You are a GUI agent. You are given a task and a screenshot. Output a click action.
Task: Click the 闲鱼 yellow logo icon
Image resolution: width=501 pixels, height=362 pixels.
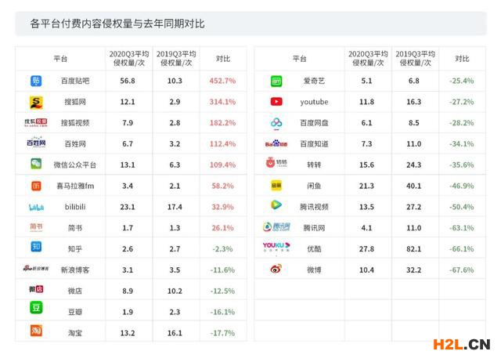pyautogui.click(x=276, y=186)
